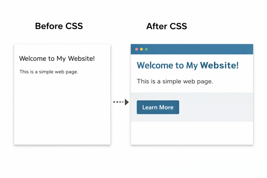Image resolution: width=267 pixels, height=178 pixels.
Task: Click the empty white area of the Before panel
Action: pyautogui.click(x=62, y=109)
